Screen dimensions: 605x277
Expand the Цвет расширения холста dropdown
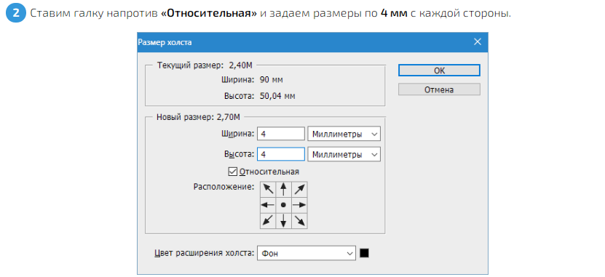click(x=307, y=253)
